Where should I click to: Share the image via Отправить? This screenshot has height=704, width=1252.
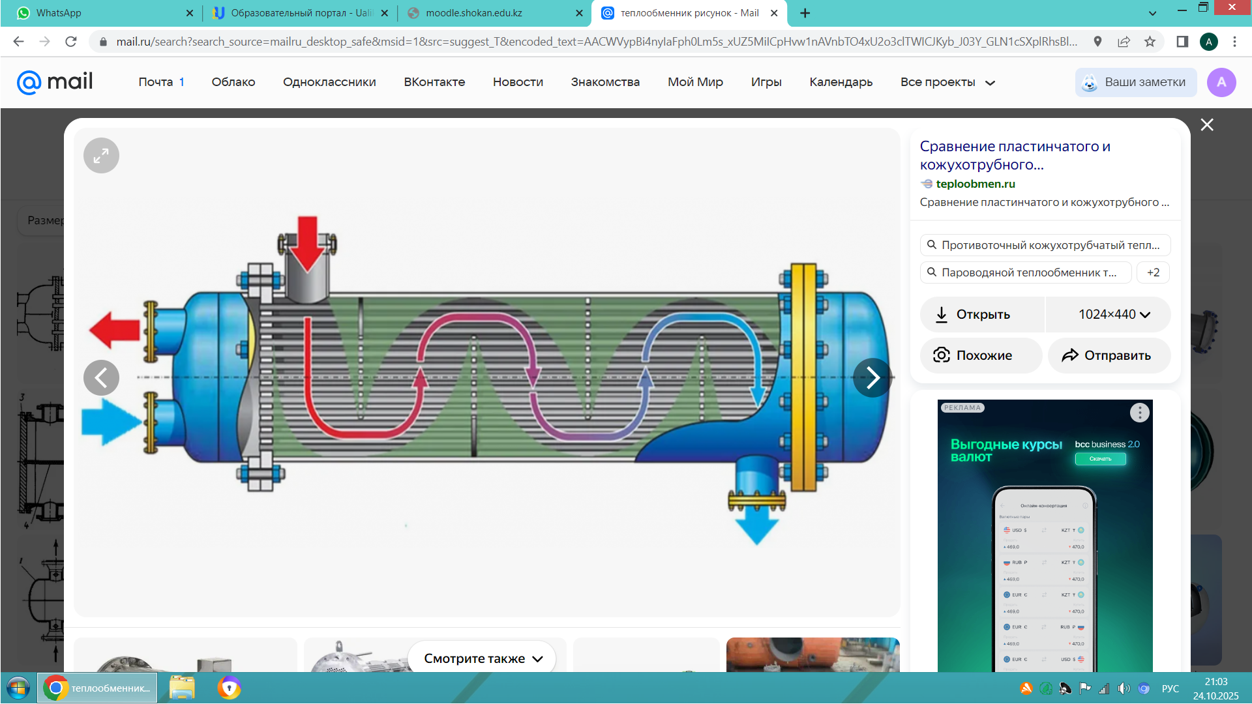coord(1108,355)
